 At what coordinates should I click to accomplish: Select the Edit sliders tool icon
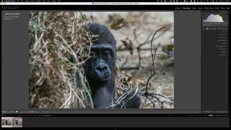208,29
